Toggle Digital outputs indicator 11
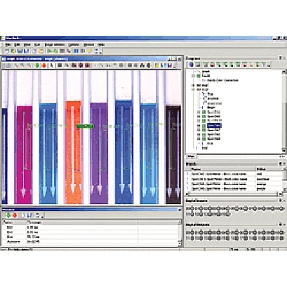Image resolution: width=287 pixels, height=287 pixels. coord(191,238)
